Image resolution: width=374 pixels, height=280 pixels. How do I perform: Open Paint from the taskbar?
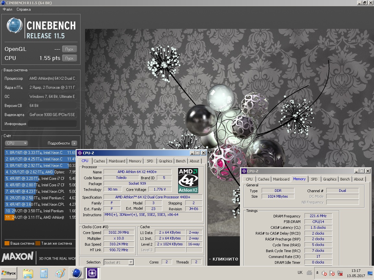[x=60, y=273]
